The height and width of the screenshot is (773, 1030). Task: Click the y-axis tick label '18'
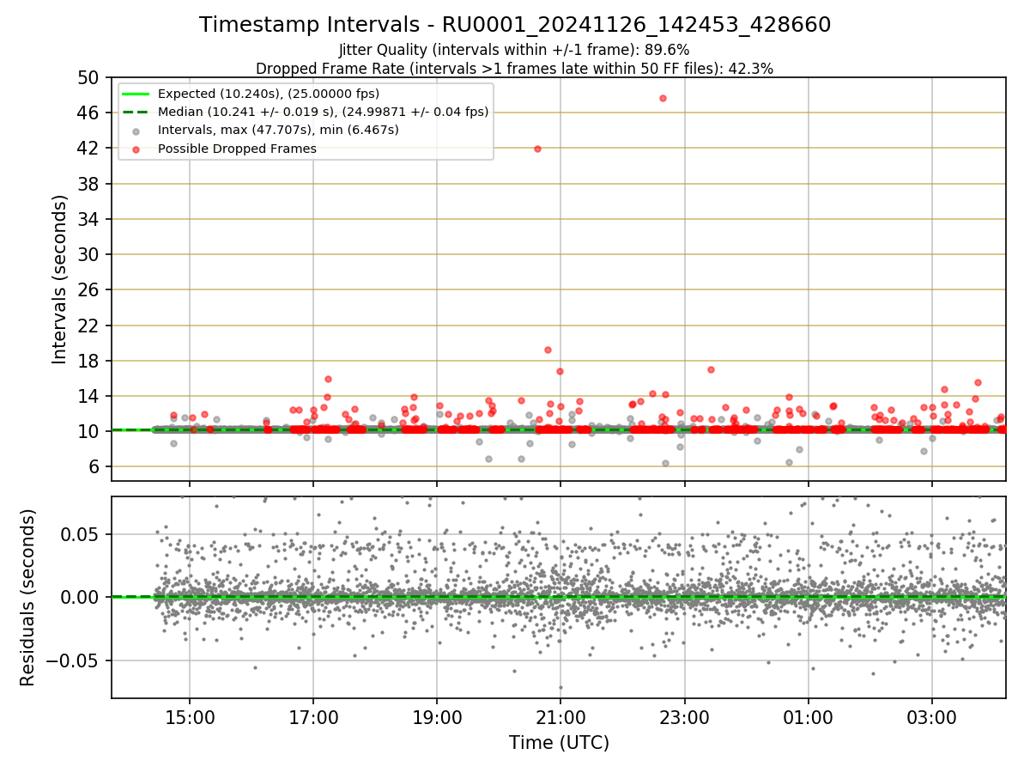[88, 361]
